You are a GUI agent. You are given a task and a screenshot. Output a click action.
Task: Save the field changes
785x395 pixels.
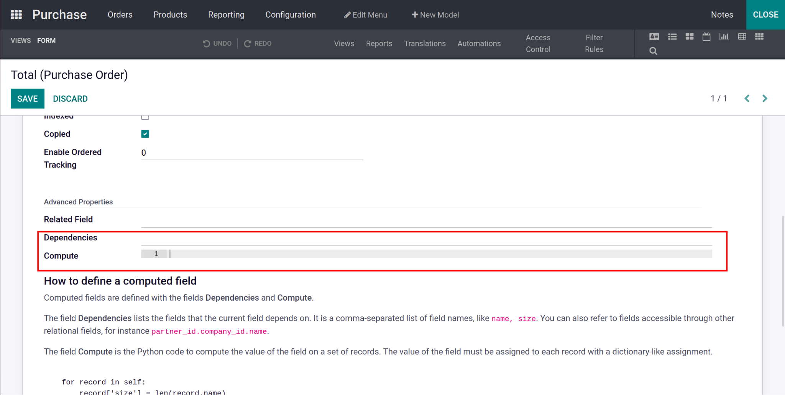pyautogui.click(x=28, y=99)
